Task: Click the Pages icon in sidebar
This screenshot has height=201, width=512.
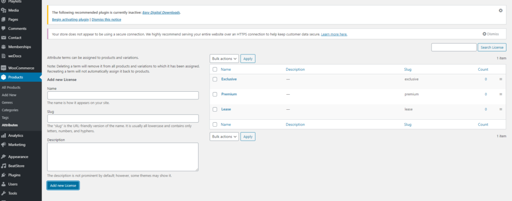Action: pyautogui.click(x=3, y=19)
